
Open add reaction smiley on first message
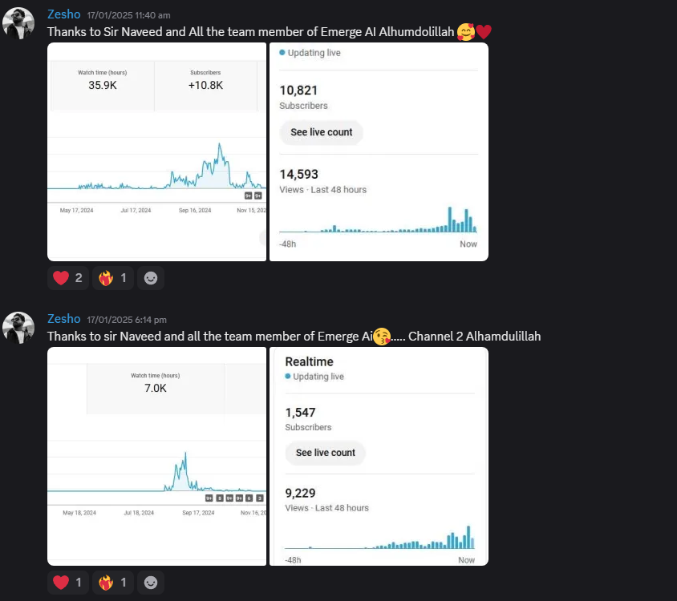coord(150,278)
